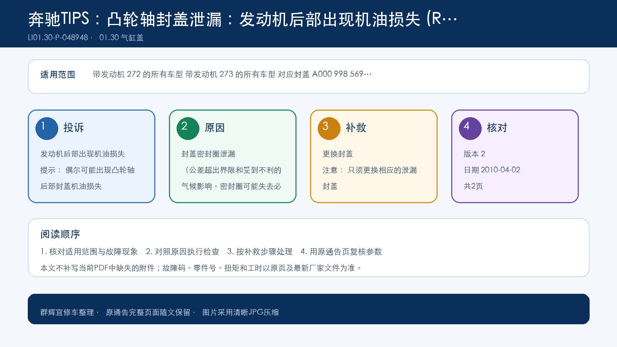Click the page count '共2页'
Viewport: 617px width, 347px height.
(473, 186)
